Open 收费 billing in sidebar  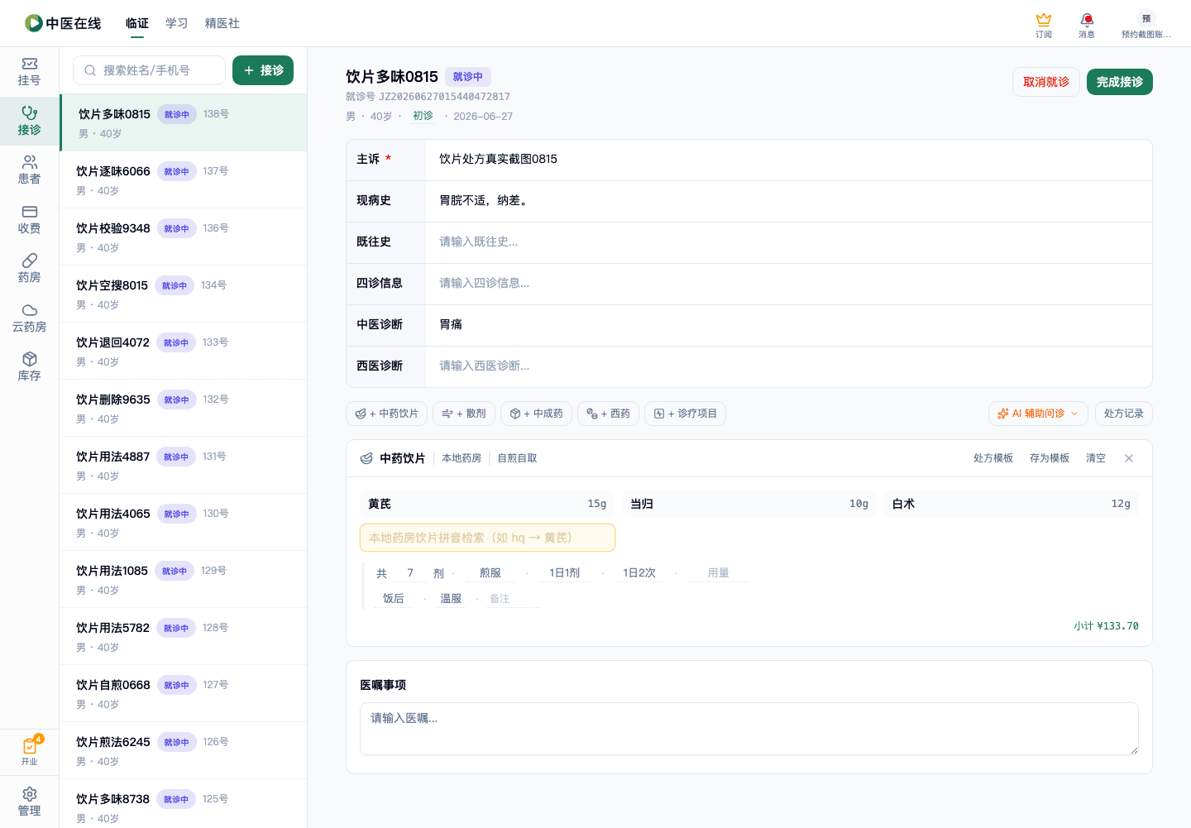[29, 220]
